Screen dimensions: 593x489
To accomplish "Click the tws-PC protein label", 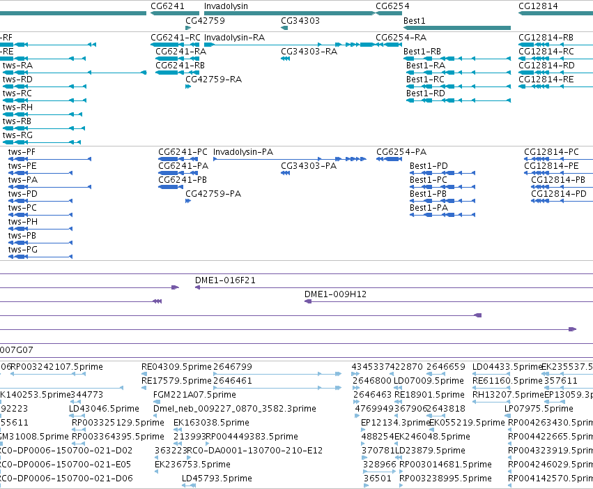I will [x=22, y=208].
